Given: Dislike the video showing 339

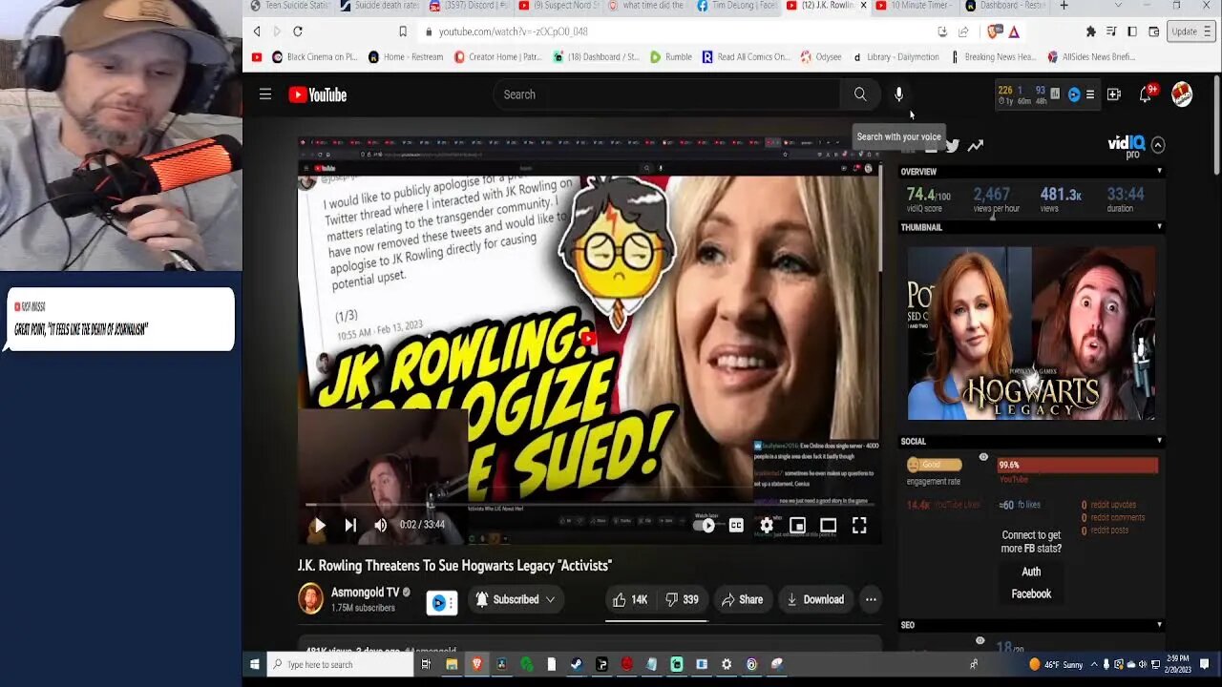Looking at the screenshot, I should point(683,599).
